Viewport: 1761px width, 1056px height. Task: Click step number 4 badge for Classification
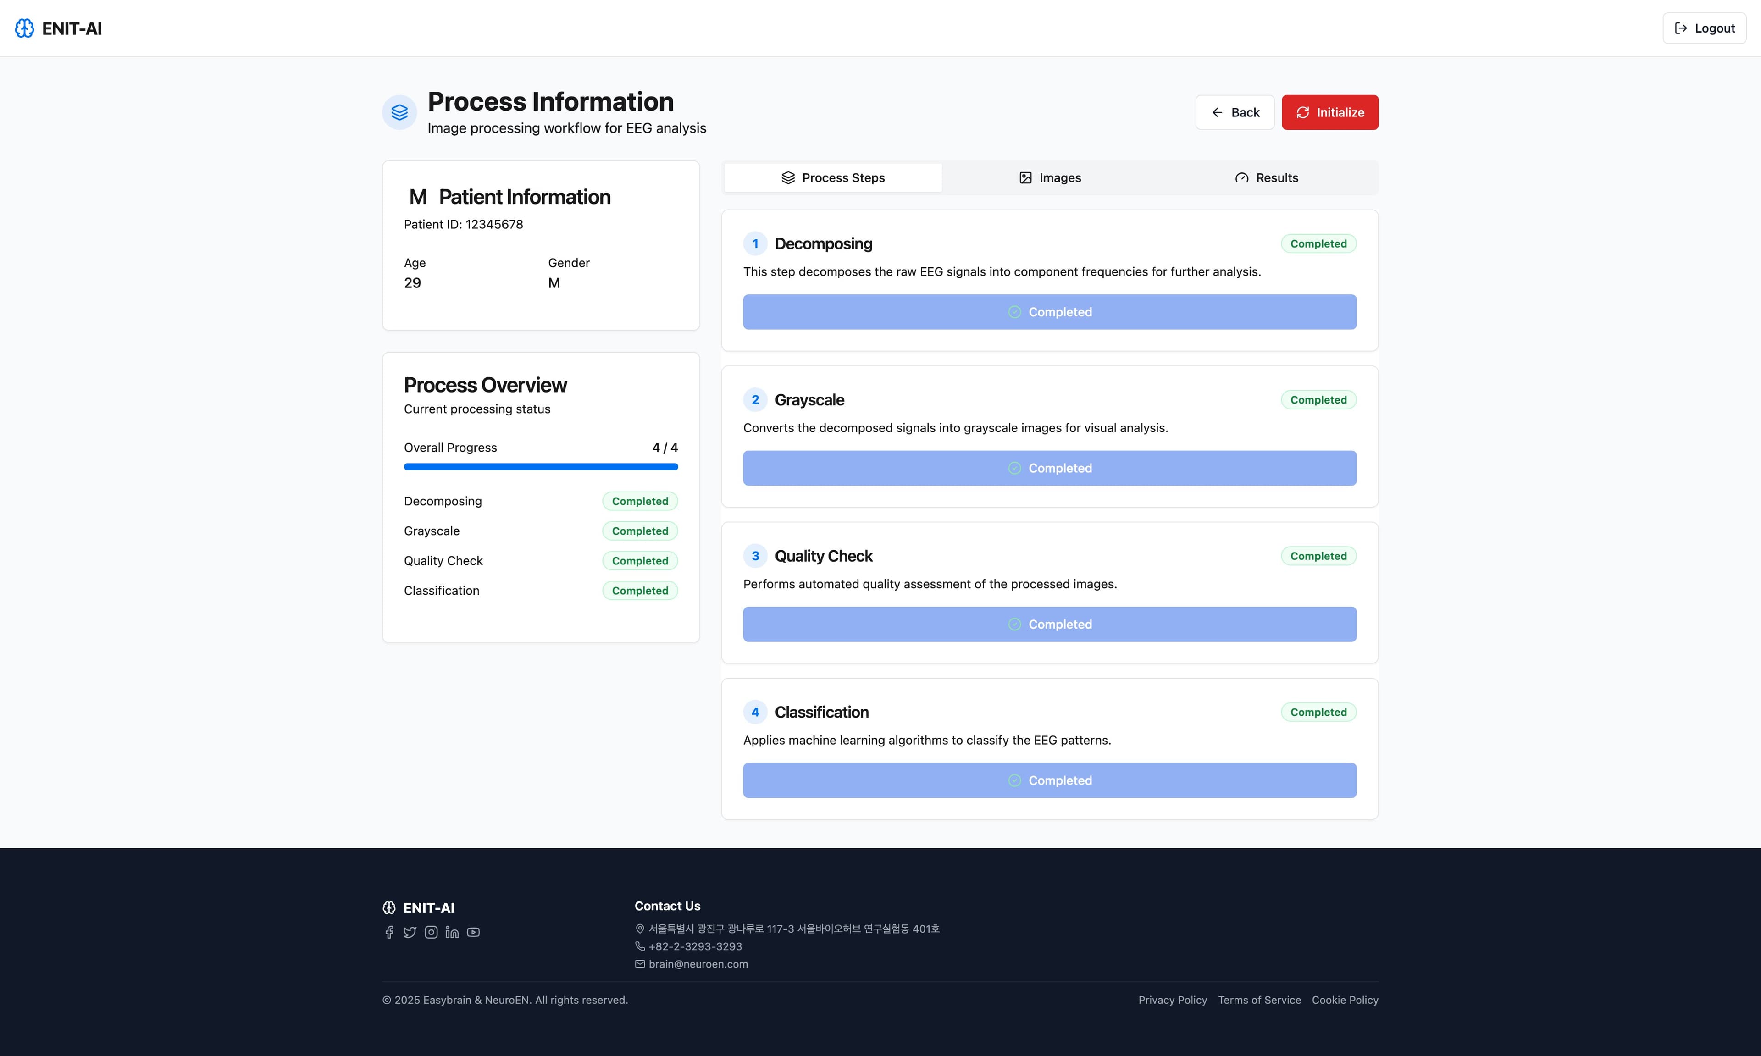point(755,712)
